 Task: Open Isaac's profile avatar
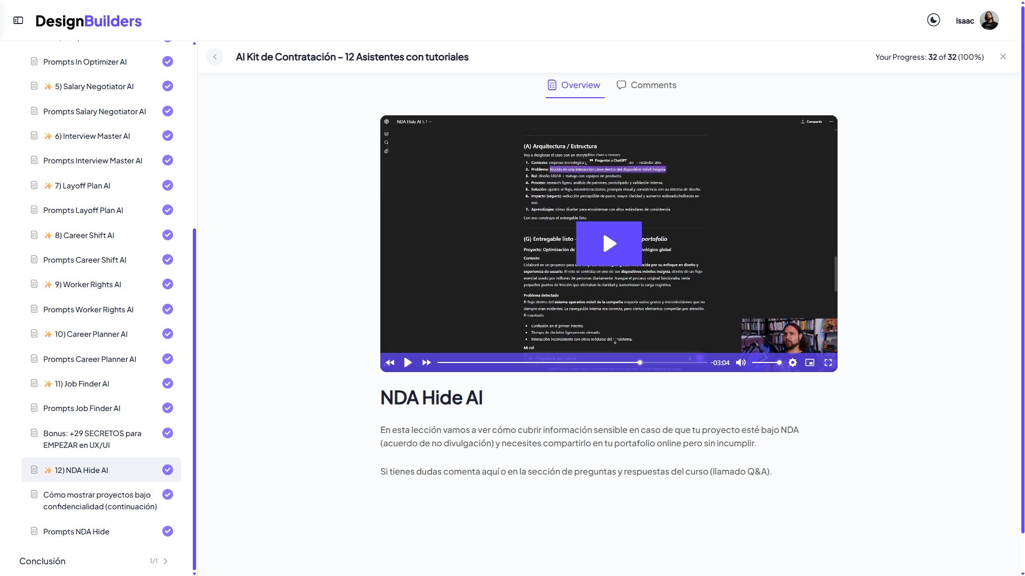pos(989,21)
